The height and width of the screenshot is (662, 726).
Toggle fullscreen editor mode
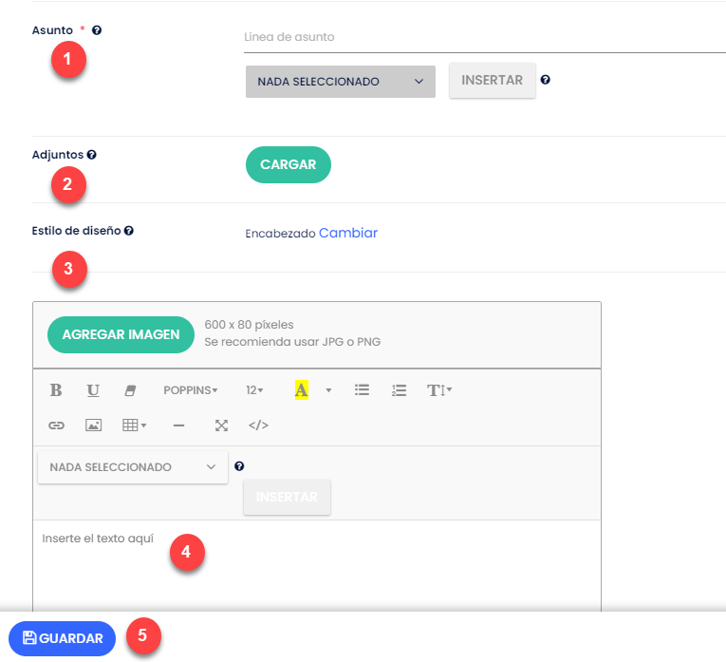tap(221, 426)
